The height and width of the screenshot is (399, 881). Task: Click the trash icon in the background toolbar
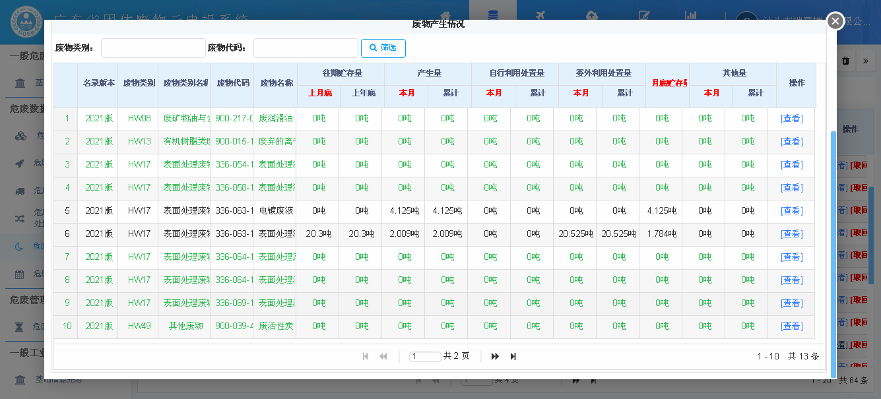pos(845,61)
